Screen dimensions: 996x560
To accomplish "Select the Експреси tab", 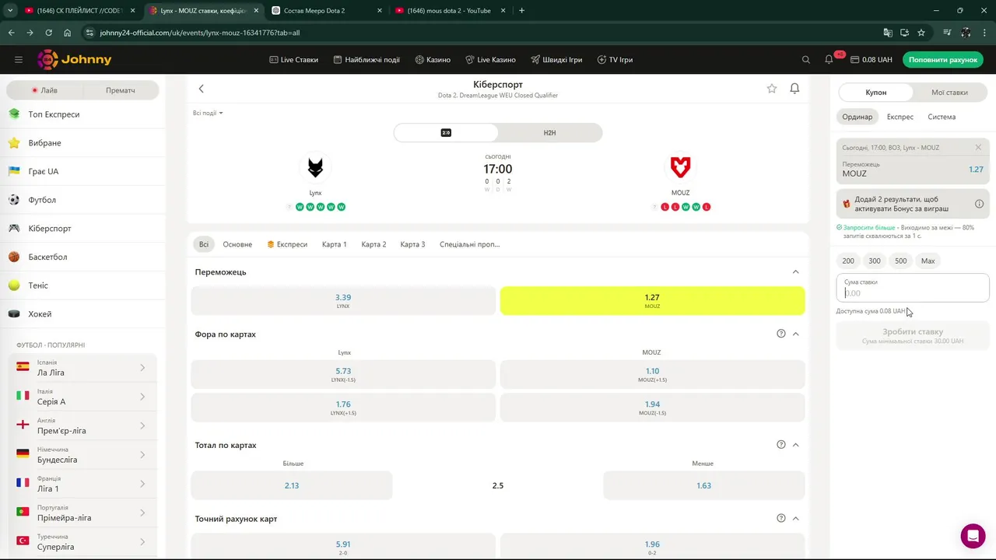I will (287, 244).
